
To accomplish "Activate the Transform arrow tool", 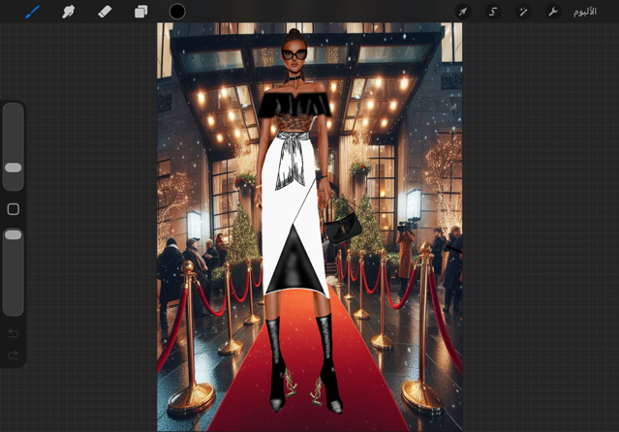I will [x=462, y=12].
